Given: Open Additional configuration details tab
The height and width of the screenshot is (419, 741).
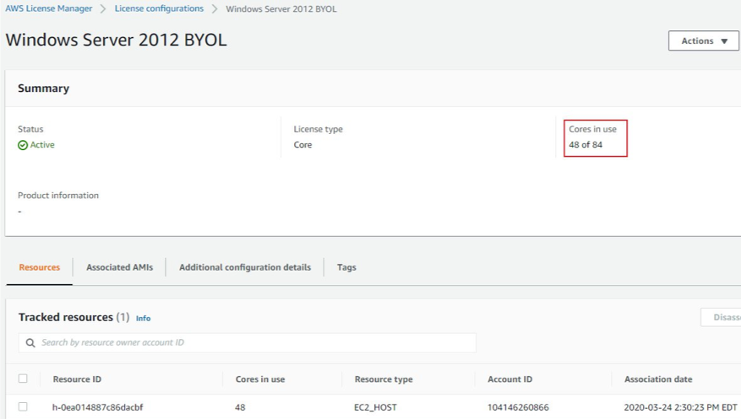Looking at the screenshot, I should 245,267.
